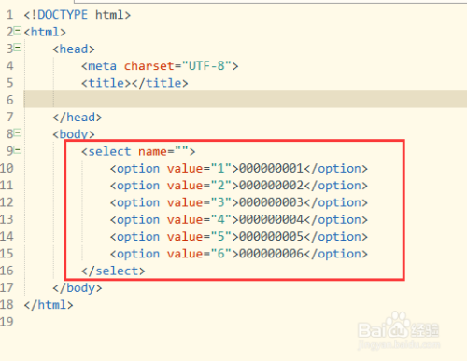Click the closing </body> tag
The height and width of the screenshot is (361, 467).
click(78, 288)
